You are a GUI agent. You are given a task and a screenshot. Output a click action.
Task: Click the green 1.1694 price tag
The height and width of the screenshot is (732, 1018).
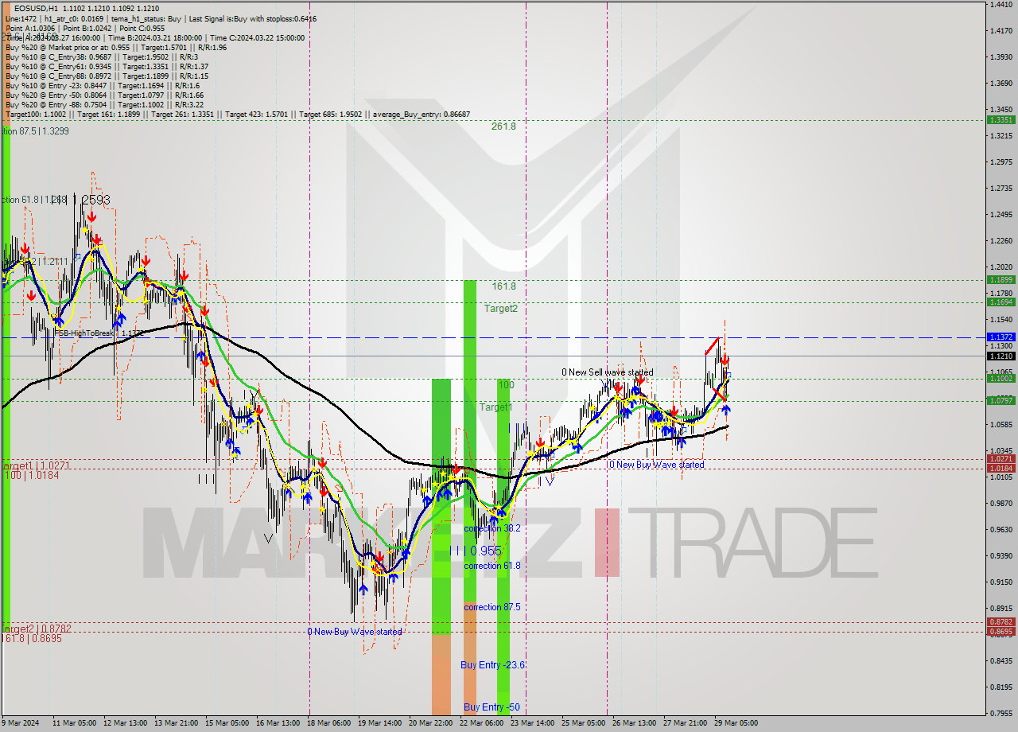pos(1000,302)
